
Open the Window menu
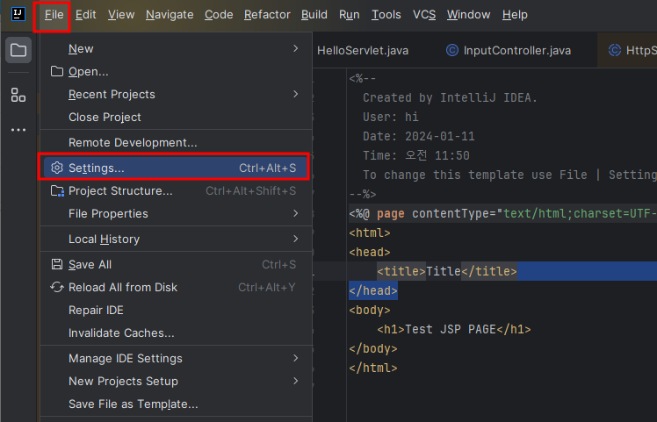(x=468, y=15)
